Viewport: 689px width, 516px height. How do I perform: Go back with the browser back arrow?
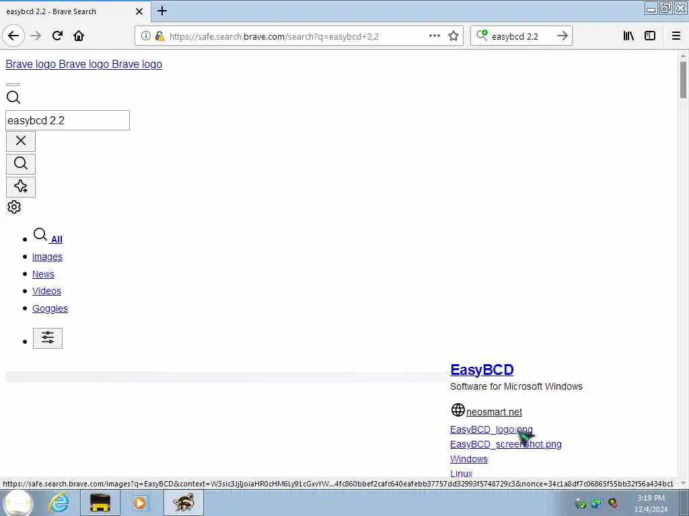pos(13,36)
